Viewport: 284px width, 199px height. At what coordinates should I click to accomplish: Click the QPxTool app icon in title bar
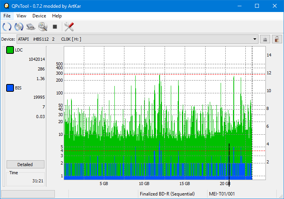(x=7, y=6)
